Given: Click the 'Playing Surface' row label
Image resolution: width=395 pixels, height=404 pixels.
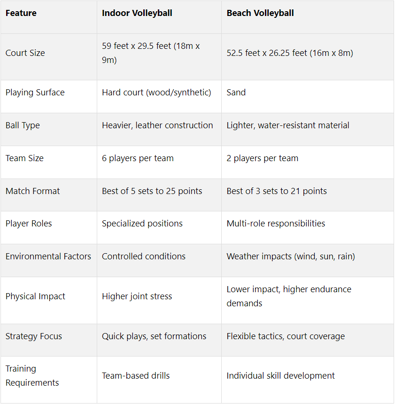Looking at the screenshot, I should coord(35,93).
